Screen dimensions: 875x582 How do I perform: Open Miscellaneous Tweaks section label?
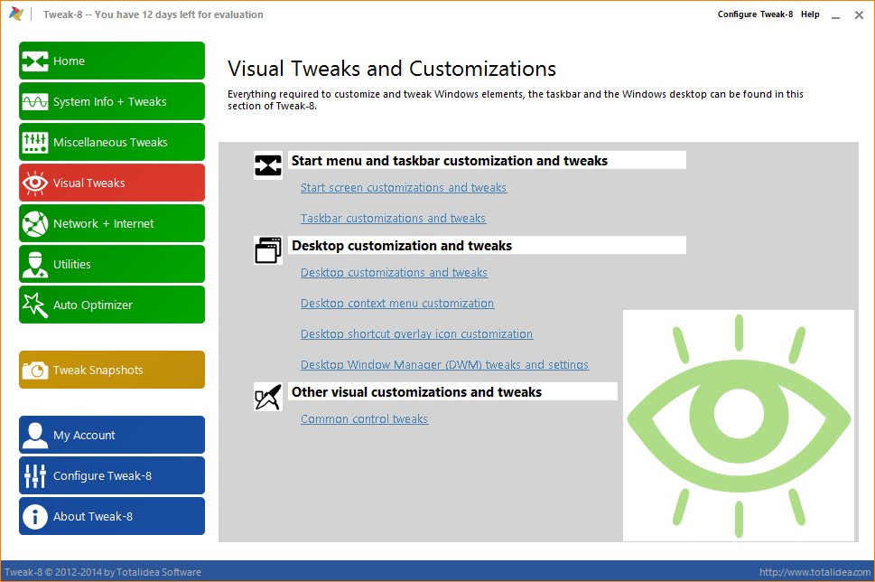110,143
